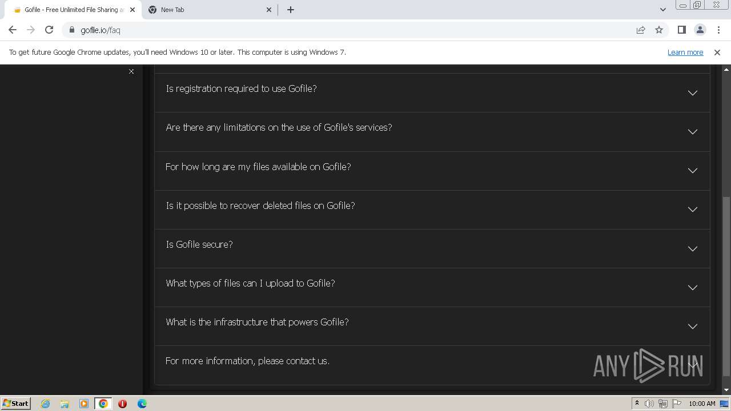This screenshot has height=411, width=731.
Task: Open 'What is the infrastructure' question text
Action: (257, 322)
